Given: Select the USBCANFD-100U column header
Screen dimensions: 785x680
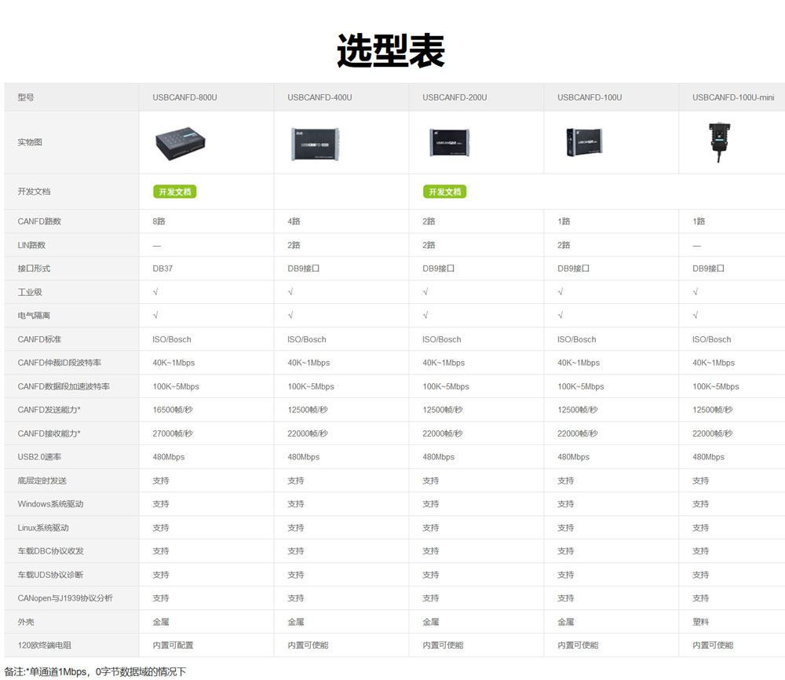Looking at the screenshot, I should pyautogui.click(x=590, y=97).
